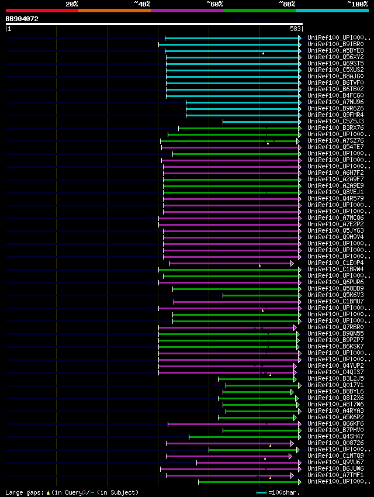Select the UniRef100_C4QIS7 label
374x497 pixels.
(335, 372)
